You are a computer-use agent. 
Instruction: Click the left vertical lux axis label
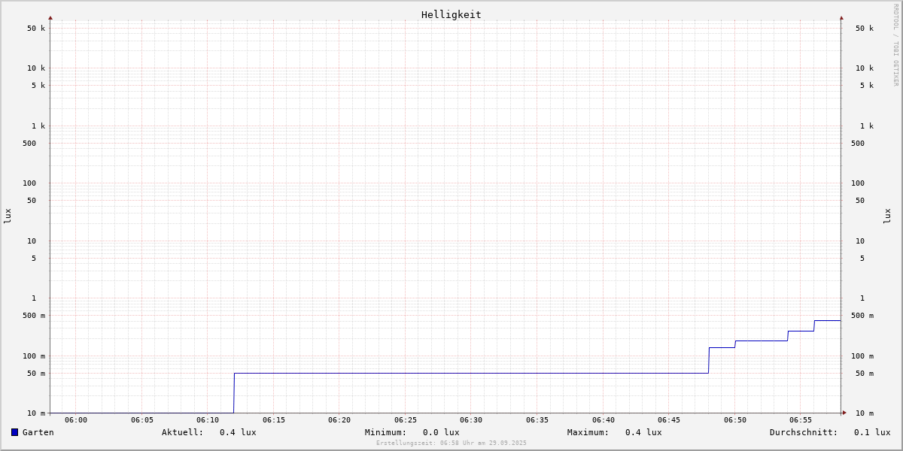[x=8, y=216]
